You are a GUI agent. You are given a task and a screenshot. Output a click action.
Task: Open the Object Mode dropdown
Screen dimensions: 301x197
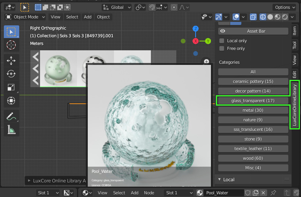pyautogui.click(x=25, y=17)
